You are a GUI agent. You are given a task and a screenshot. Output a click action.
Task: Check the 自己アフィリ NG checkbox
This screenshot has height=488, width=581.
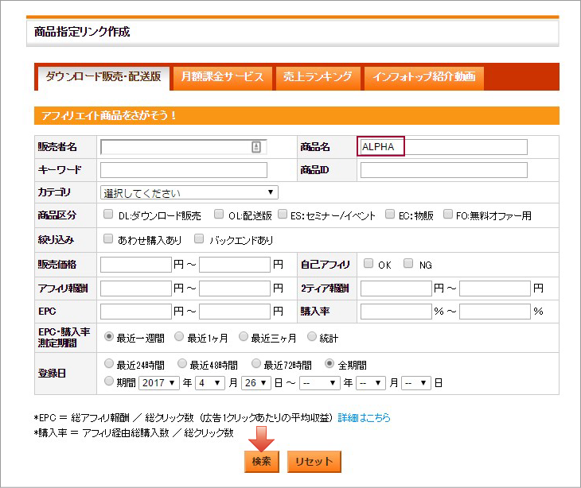[x=408, y=264]
